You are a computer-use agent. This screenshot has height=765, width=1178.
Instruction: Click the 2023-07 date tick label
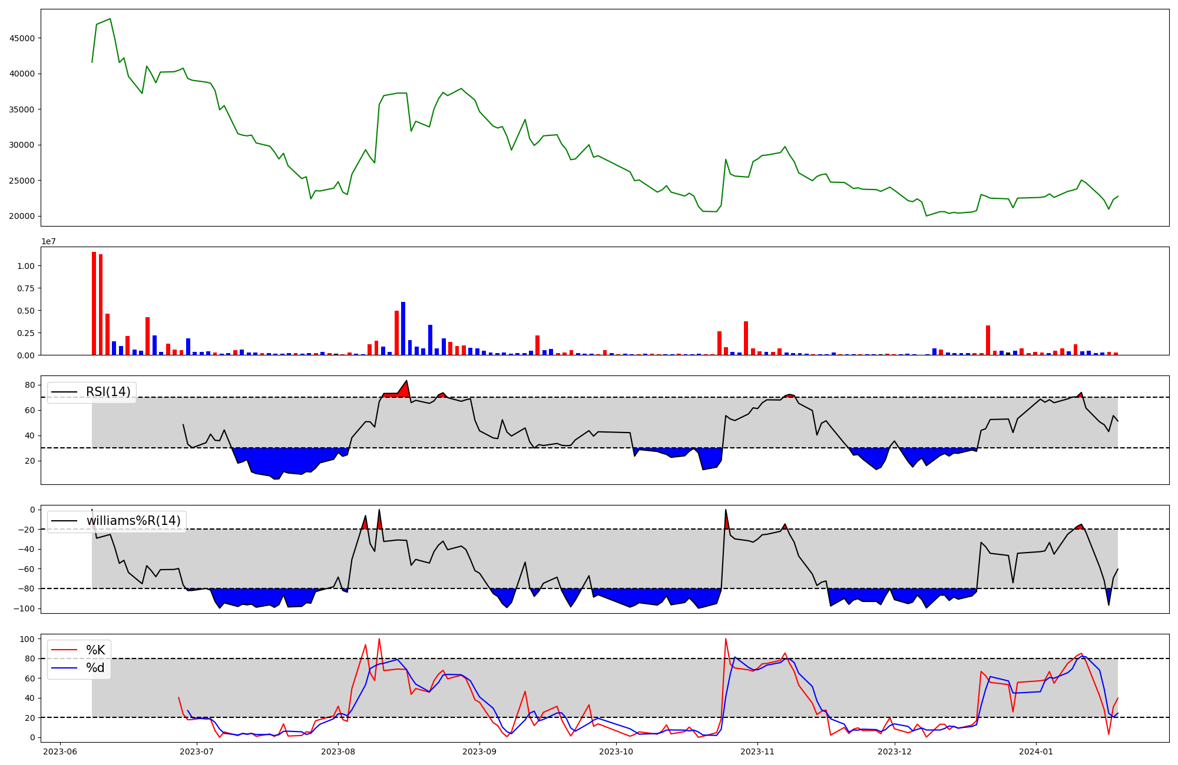point(197,751)
